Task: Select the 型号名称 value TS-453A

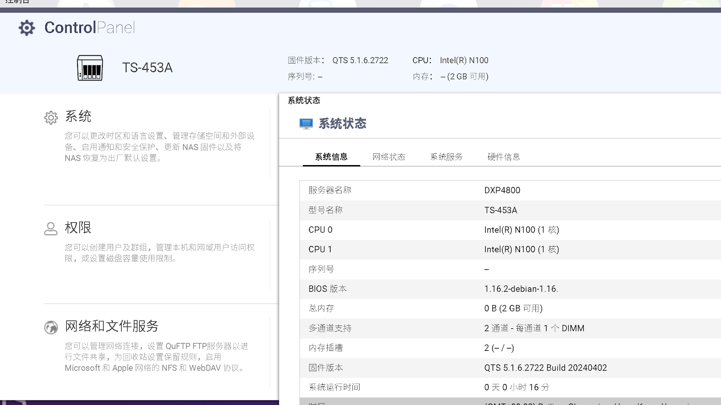Action: 501,210
